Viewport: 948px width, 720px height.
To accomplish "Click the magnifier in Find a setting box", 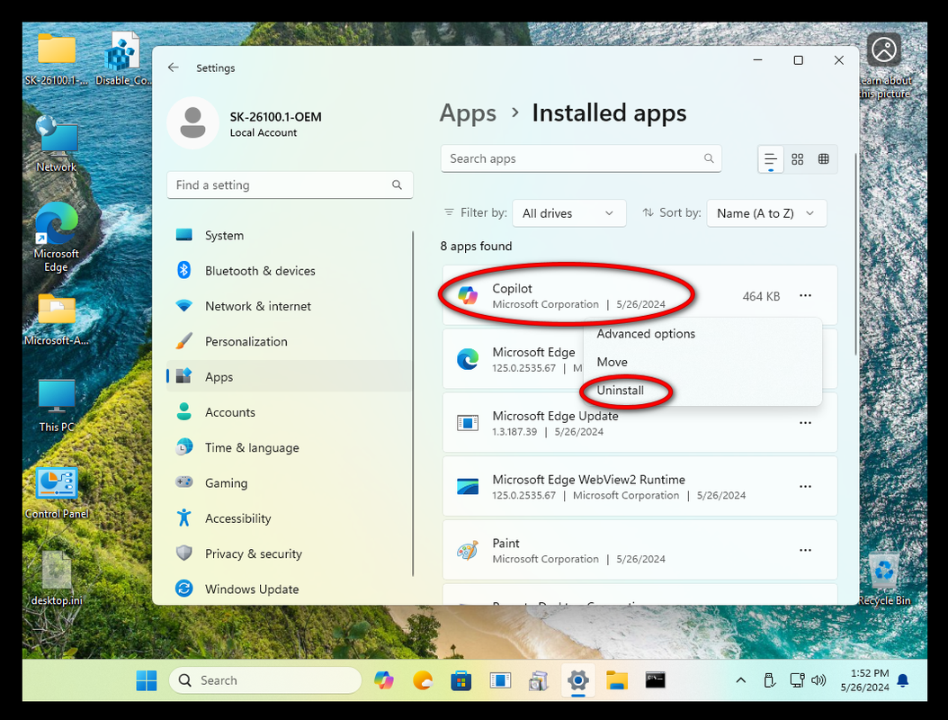I will 397,184.
